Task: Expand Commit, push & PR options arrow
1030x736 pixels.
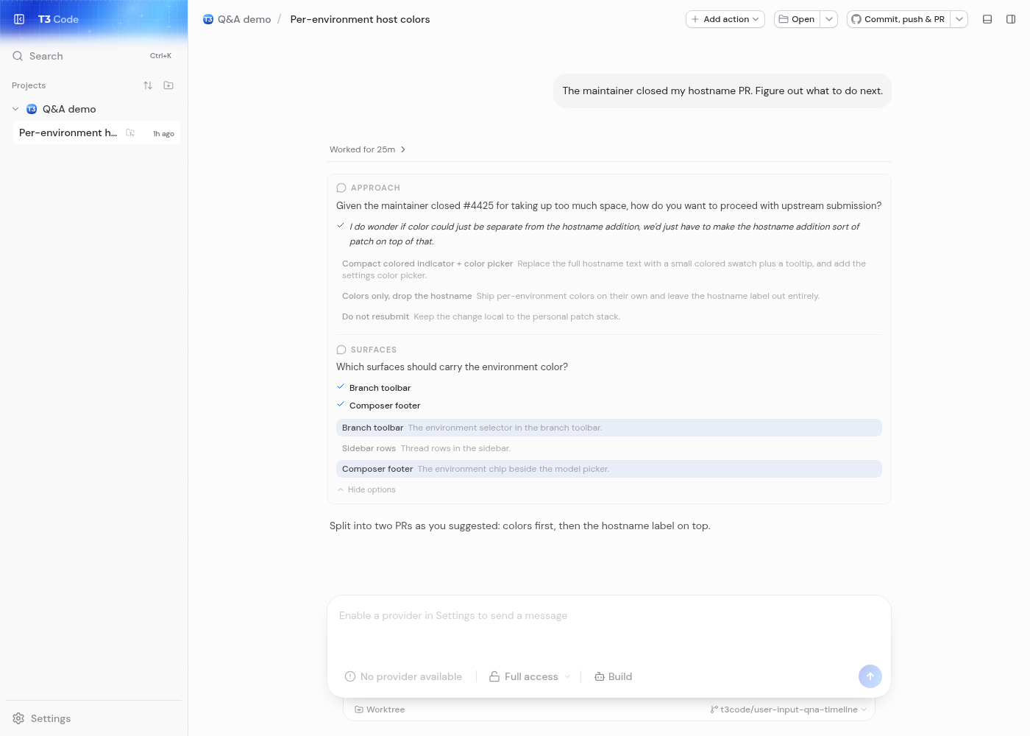Action: click(959, 19)
